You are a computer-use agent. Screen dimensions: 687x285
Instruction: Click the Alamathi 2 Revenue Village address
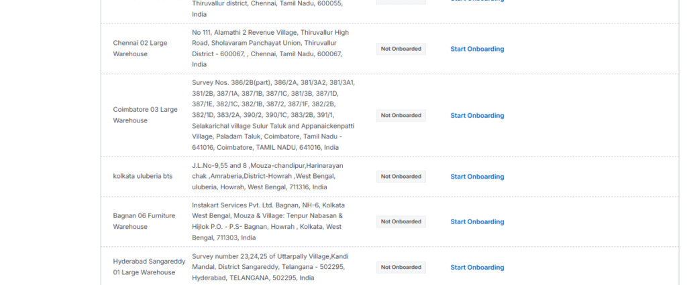click(270, 48)
